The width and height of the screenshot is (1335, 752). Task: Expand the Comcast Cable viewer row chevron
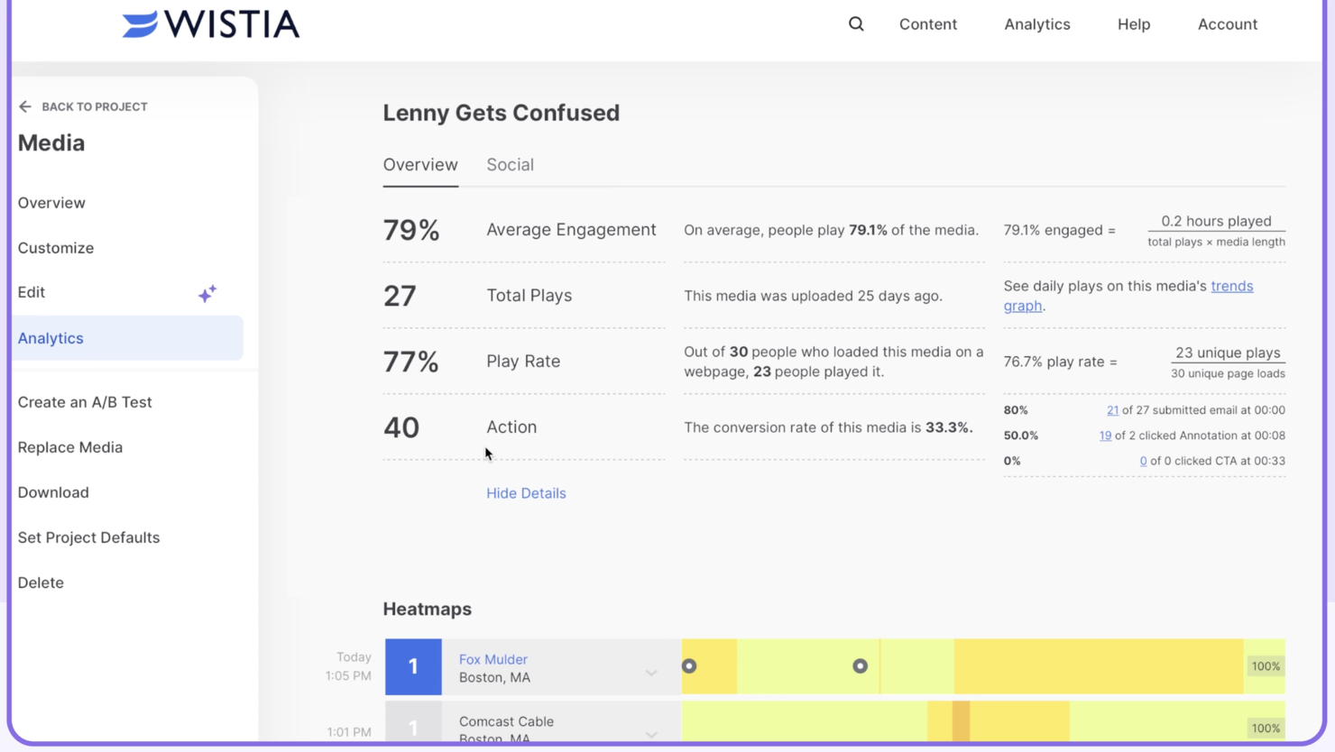tap(650, 734)
